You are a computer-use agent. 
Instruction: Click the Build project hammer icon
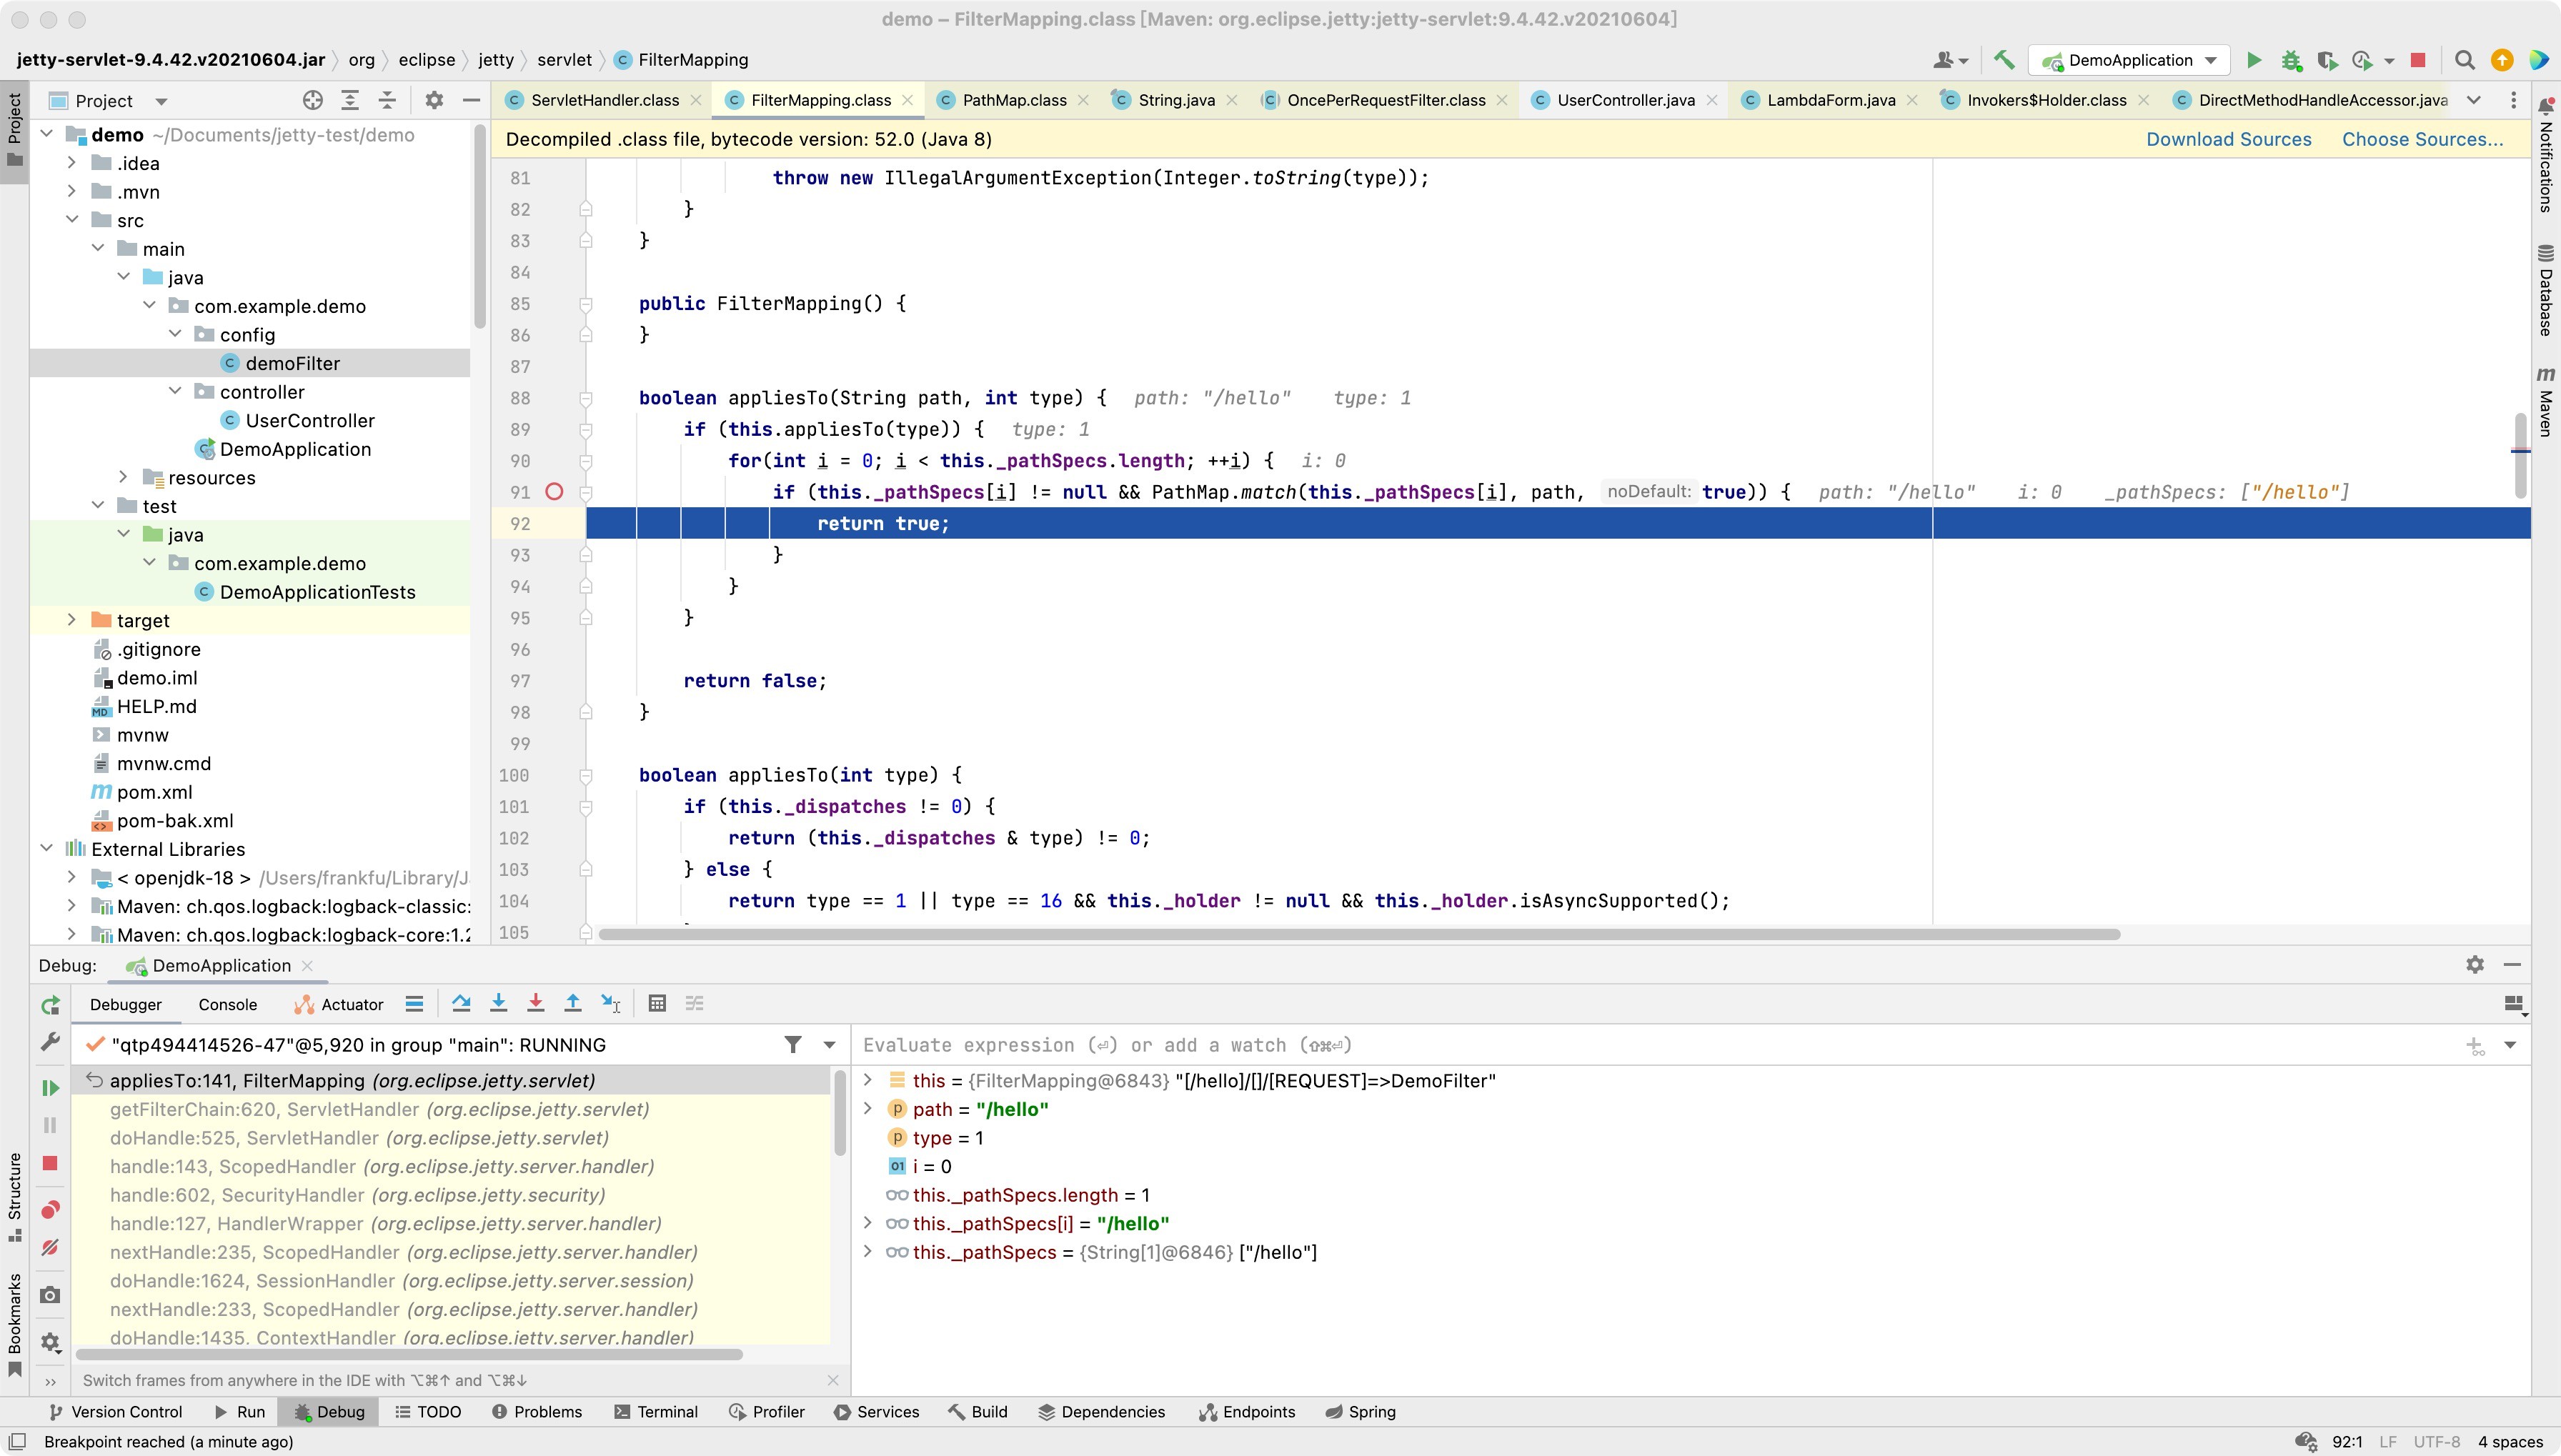coord(2003,60)
